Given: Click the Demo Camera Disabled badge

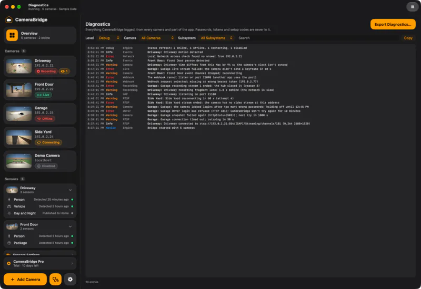Looking at the screenshot, I should point(46,166).
